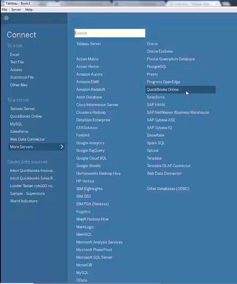Choose Oracle in the connector list
237x284 pixels.
click(x=152, y=44)
